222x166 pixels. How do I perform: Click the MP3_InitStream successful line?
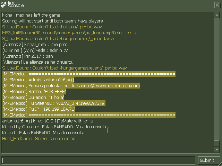[x=70, y=33]
